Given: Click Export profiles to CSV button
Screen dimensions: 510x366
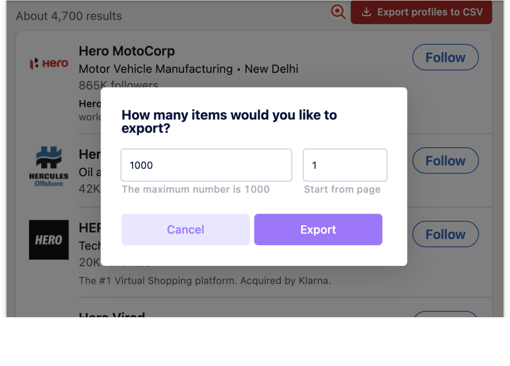Looking at the screenshot, I should coord(421,12).
